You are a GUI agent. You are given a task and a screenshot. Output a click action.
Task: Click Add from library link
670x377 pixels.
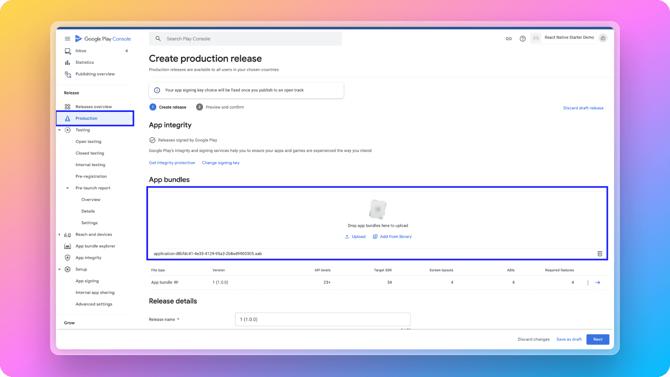pos(392,237)
